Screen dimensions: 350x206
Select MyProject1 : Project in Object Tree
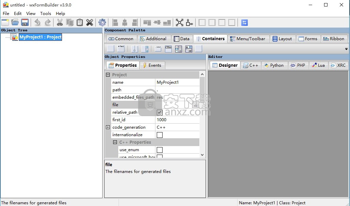pos(41,37)
